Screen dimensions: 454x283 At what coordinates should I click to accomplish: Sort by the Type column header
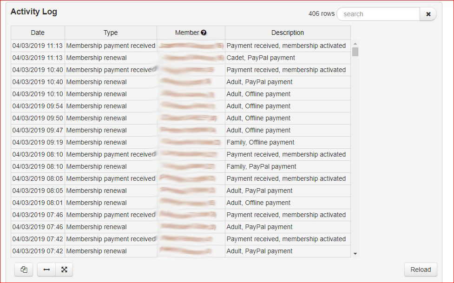(111, 33)
